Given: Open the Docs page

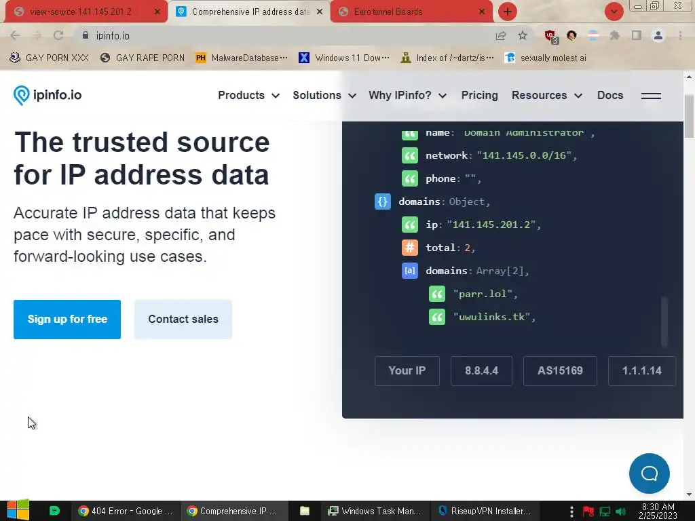Looking at the screenshot, I should click(610, 95).
